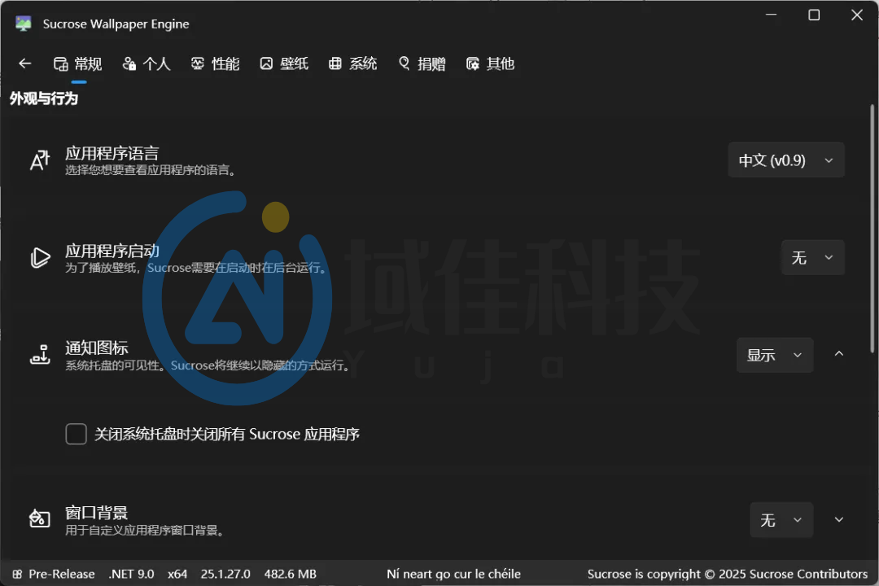Click the 应用程序语言 title

[x=112, y=153]
